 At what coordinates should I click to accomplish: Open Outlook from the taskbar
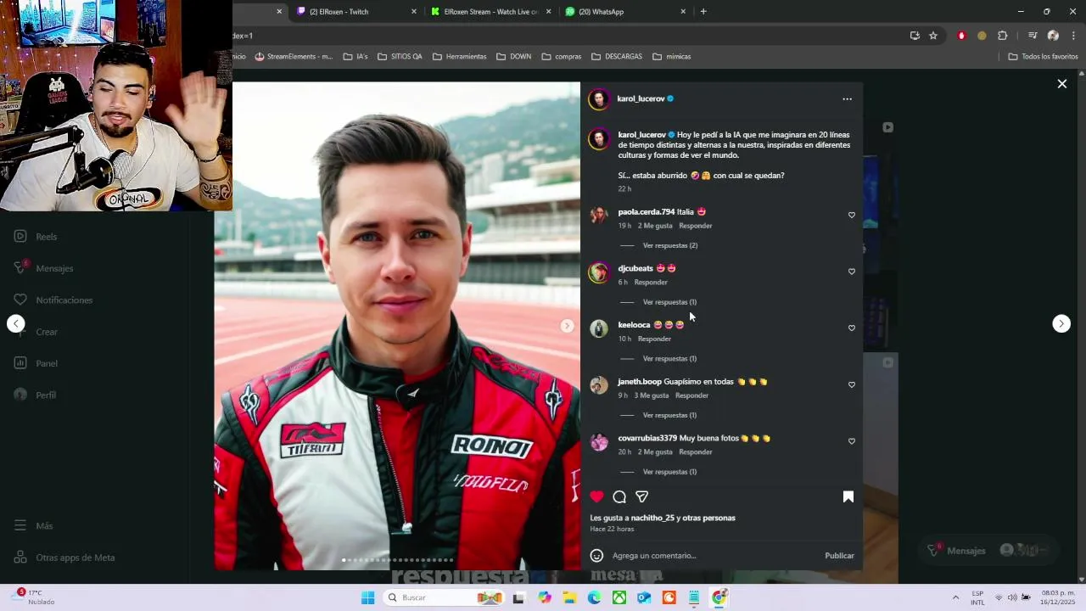pyautogui.click(x=644, y=597)
